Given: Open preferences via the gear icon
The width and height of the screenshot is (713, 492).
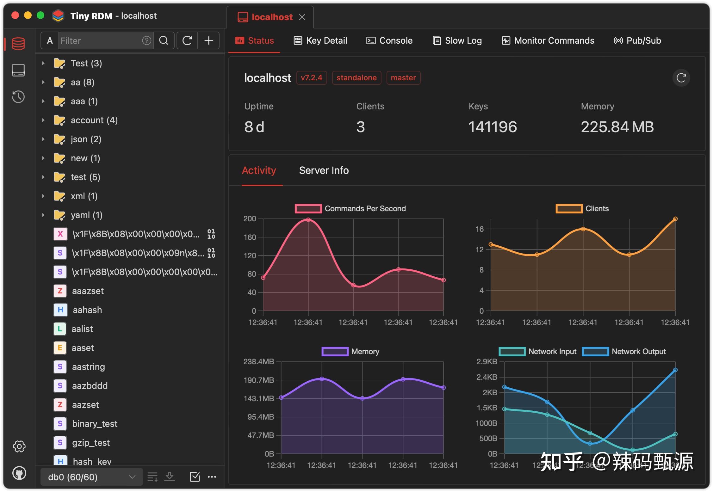Looking at the screenshot, I should (19, 446).
